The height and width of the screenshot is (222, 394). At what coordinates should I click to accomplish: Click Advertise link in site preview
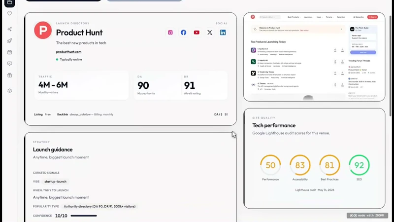[341, 17]
